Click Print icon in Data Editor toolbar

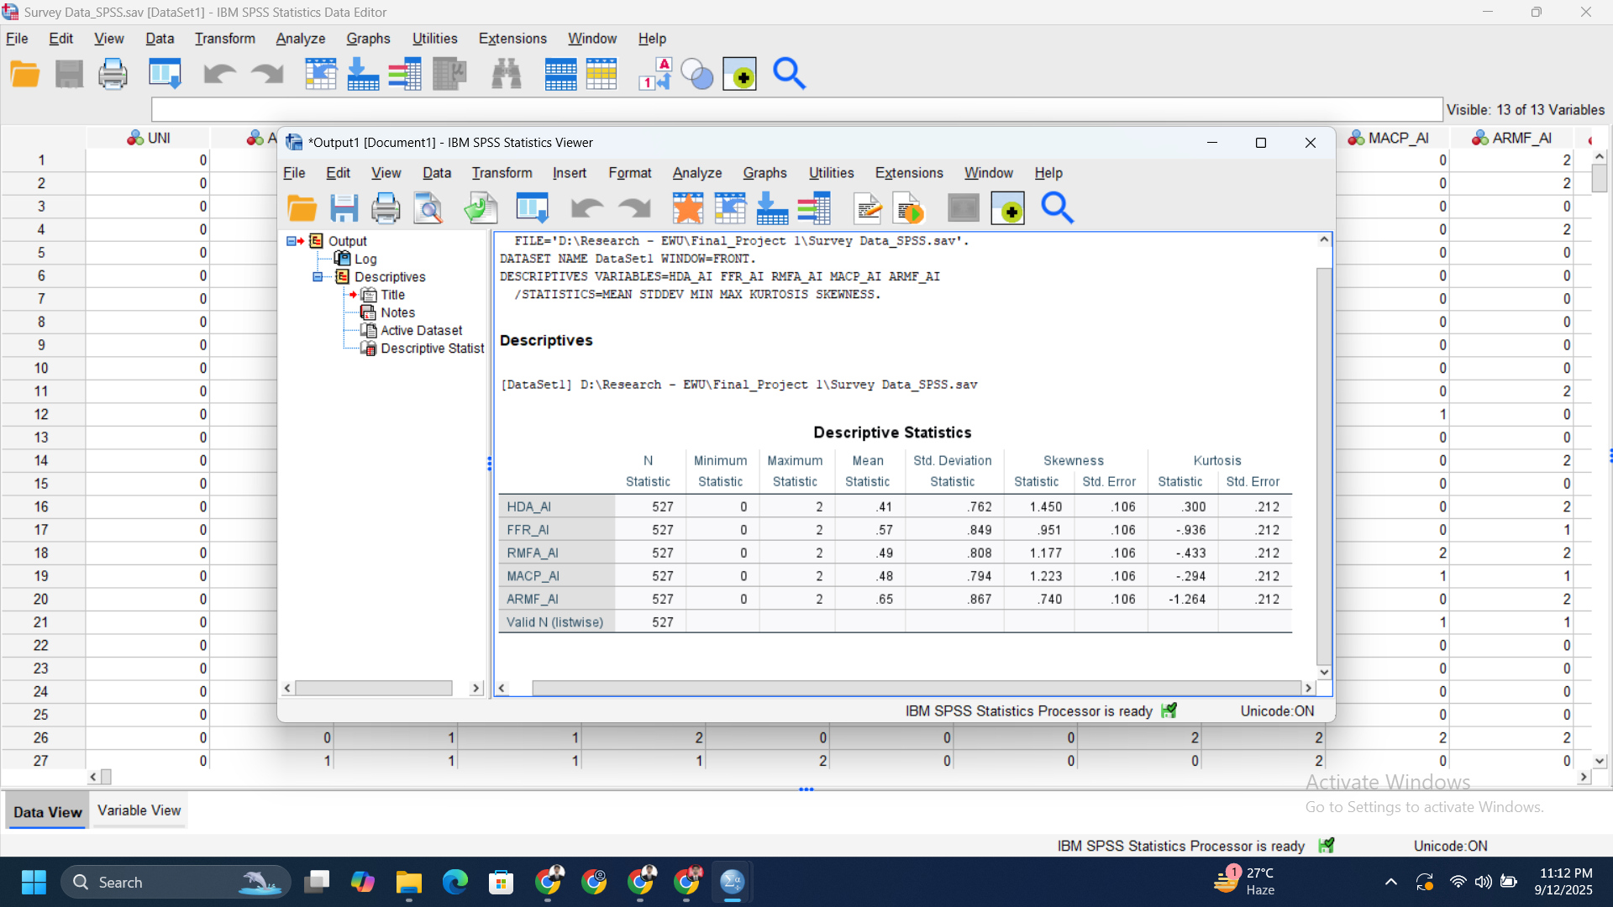click(113, 75)
